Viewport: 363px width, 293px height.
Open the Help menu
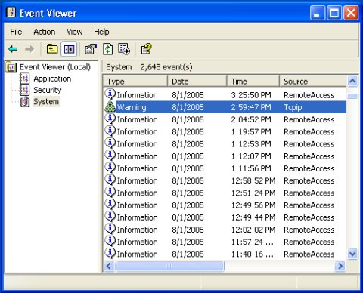tap(101, 32)
